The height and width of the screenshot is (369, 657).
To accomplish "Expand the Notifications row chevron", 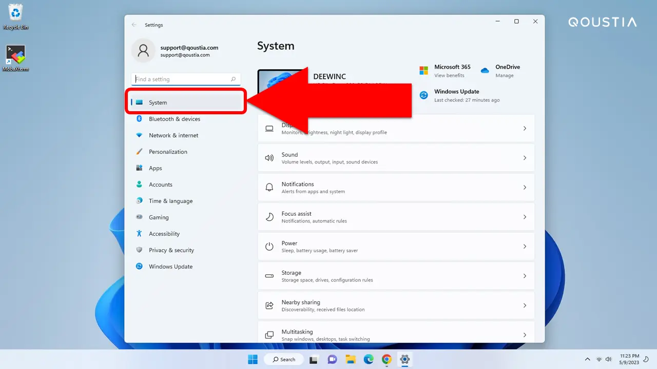I will click(x=525, y=188).
